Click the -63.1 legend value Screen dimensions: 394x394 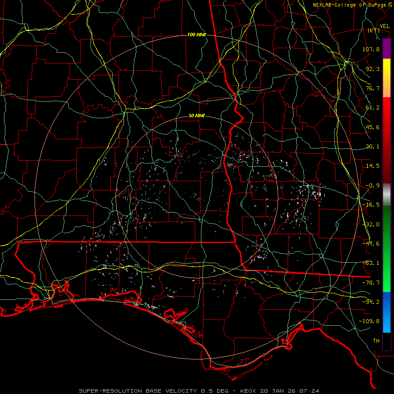(x=371, y=263)
